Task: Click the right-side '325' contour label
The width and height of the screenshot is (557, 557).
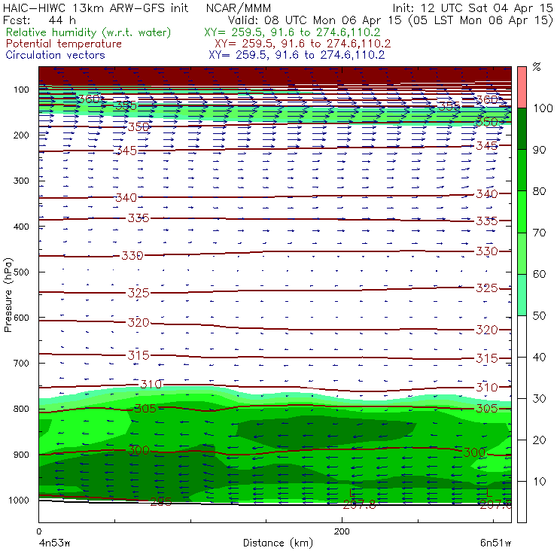Action: coord(487,288)
